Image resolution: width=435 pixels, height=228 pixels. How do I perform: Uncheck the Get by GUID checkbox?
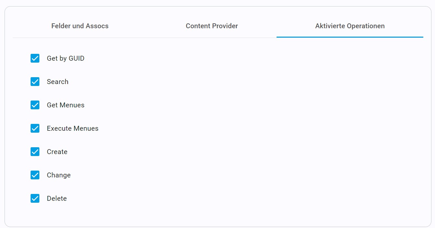pos(35,58)
